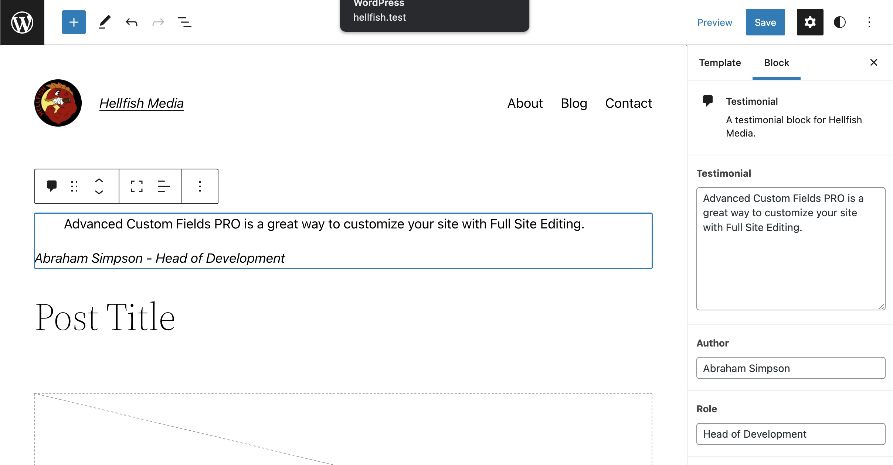
Task: Open the Blog navigation link
Action: pyautogui.click(x=574, y=103)
